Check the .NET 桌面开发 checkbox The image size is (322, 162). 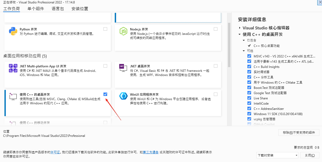coord(216,66)
